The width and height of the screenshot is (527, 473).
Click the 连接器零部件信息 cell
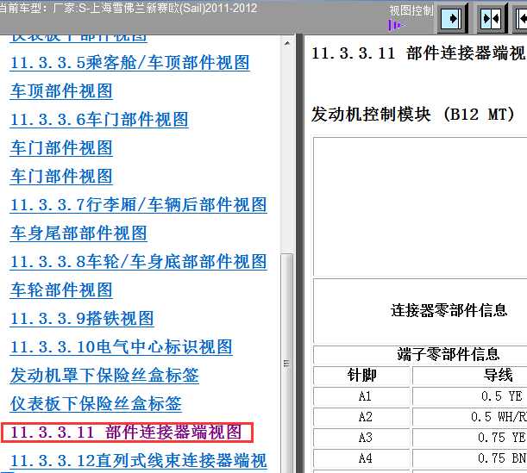(x=449, y=310)
